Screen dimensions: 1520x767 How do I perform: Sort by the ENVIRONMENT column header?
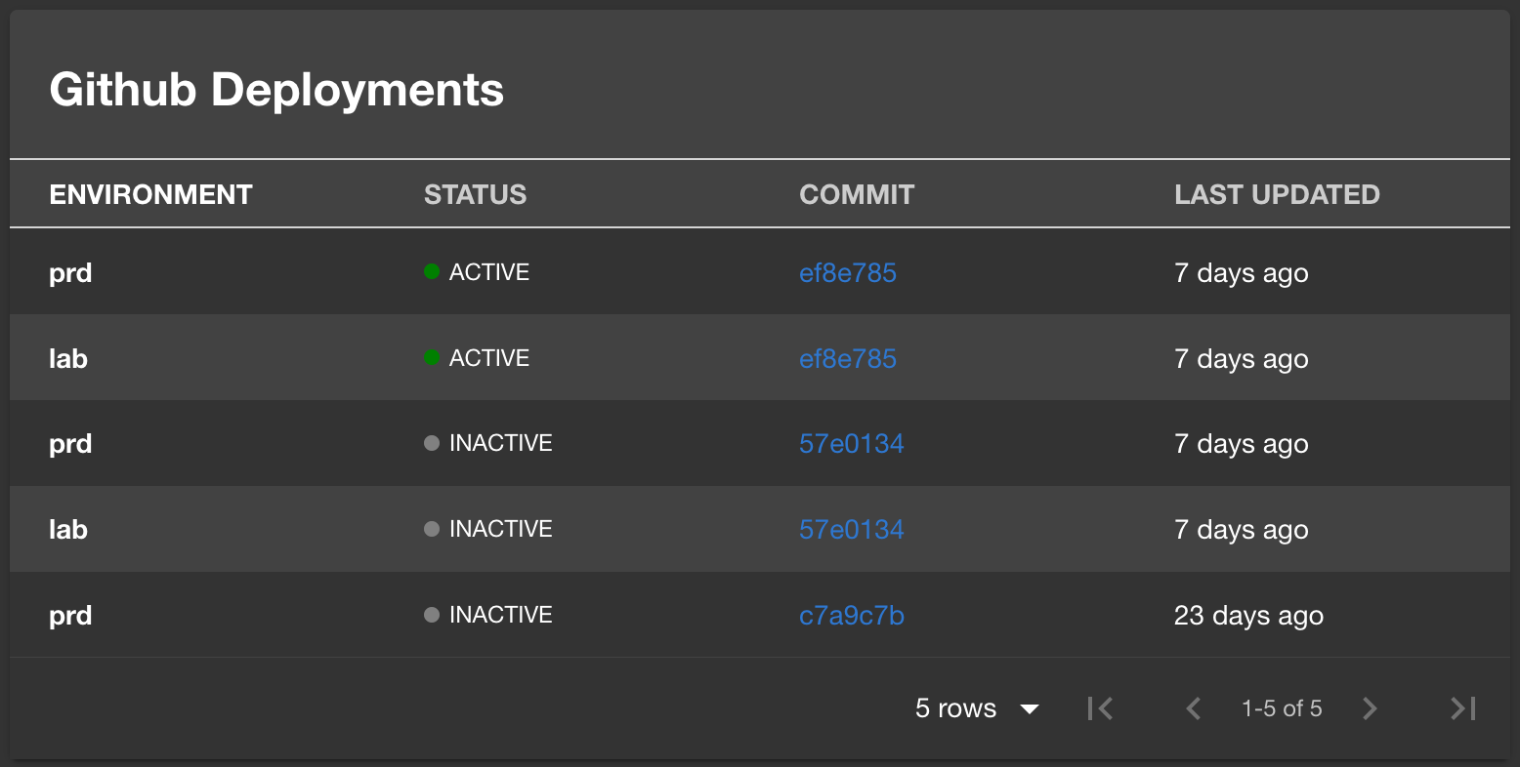pos(150,193)
